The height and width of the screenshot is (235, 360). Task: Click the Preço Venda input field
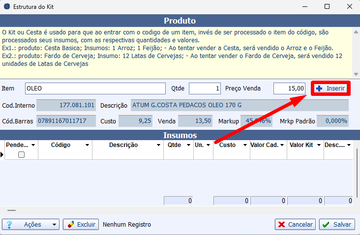pyautogui.click(x=290, y=88)
